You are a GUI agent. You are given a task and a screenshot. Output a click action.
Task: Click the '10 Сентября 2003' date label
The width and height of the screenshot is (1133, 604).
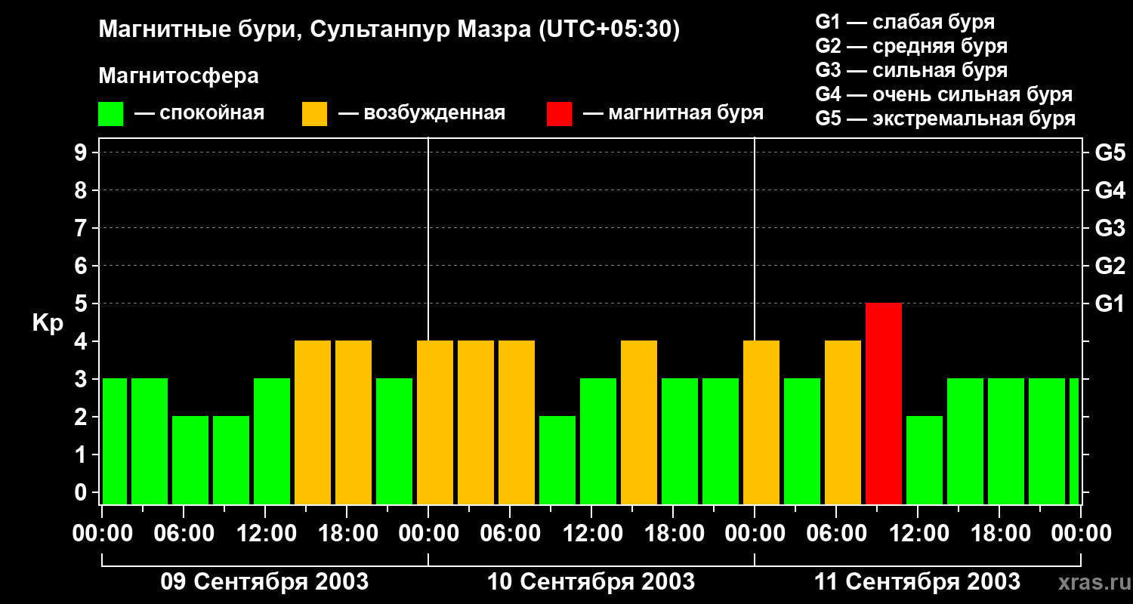coord(591,581)
